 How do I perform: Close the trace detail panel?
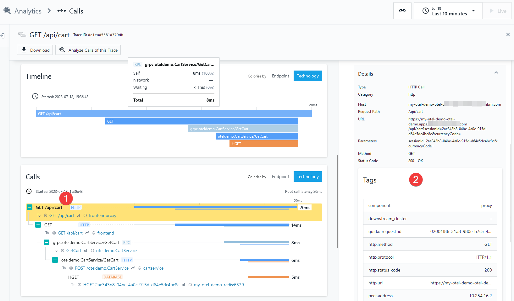(508, 34)
